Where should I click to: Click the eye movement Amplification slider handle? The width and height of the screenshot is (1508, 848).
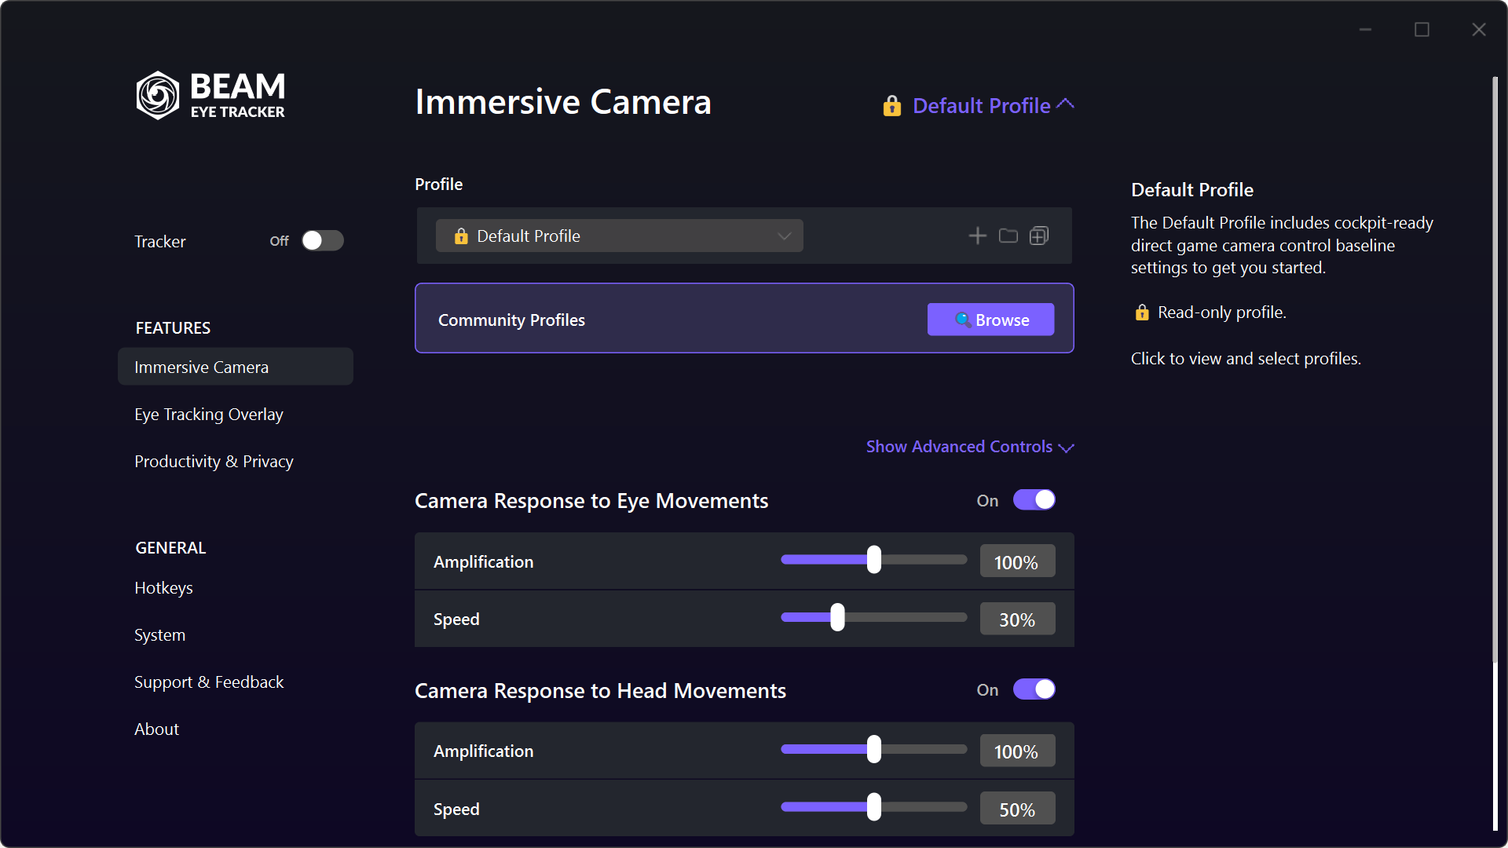[874, 560]
